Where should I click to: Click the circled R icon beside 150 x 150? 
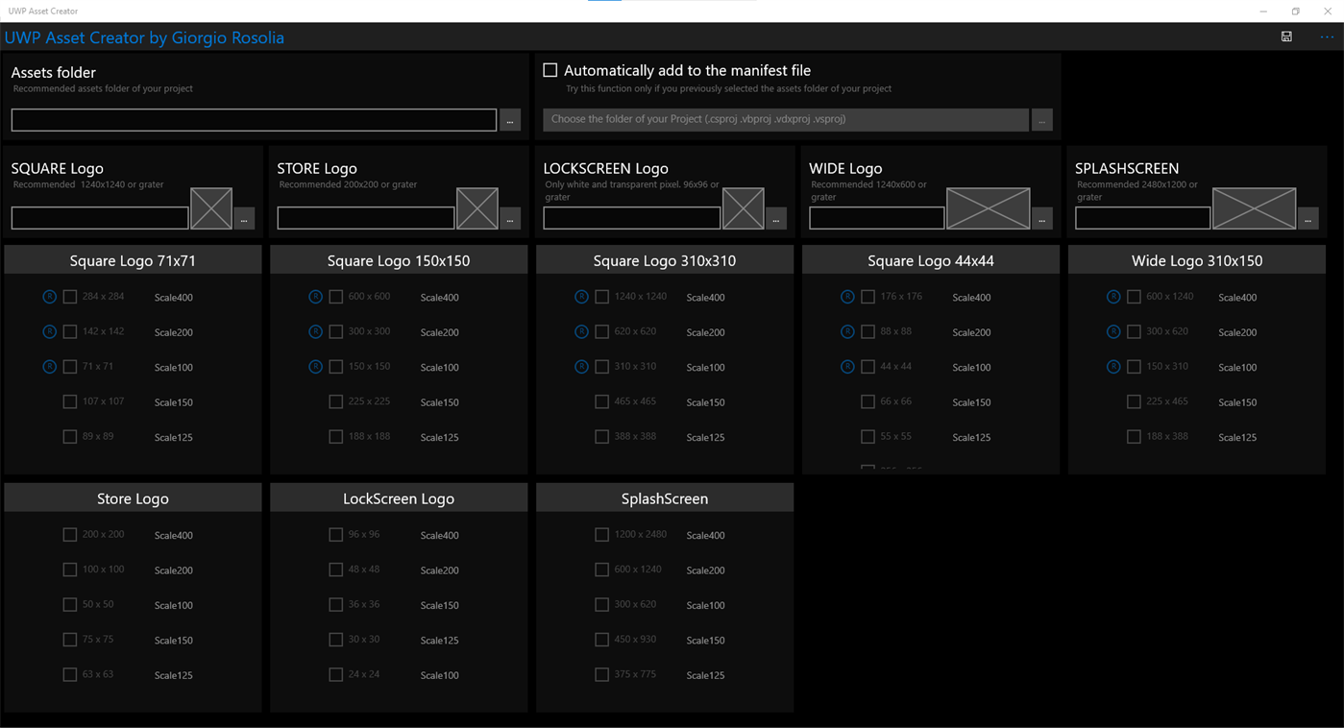315,367
